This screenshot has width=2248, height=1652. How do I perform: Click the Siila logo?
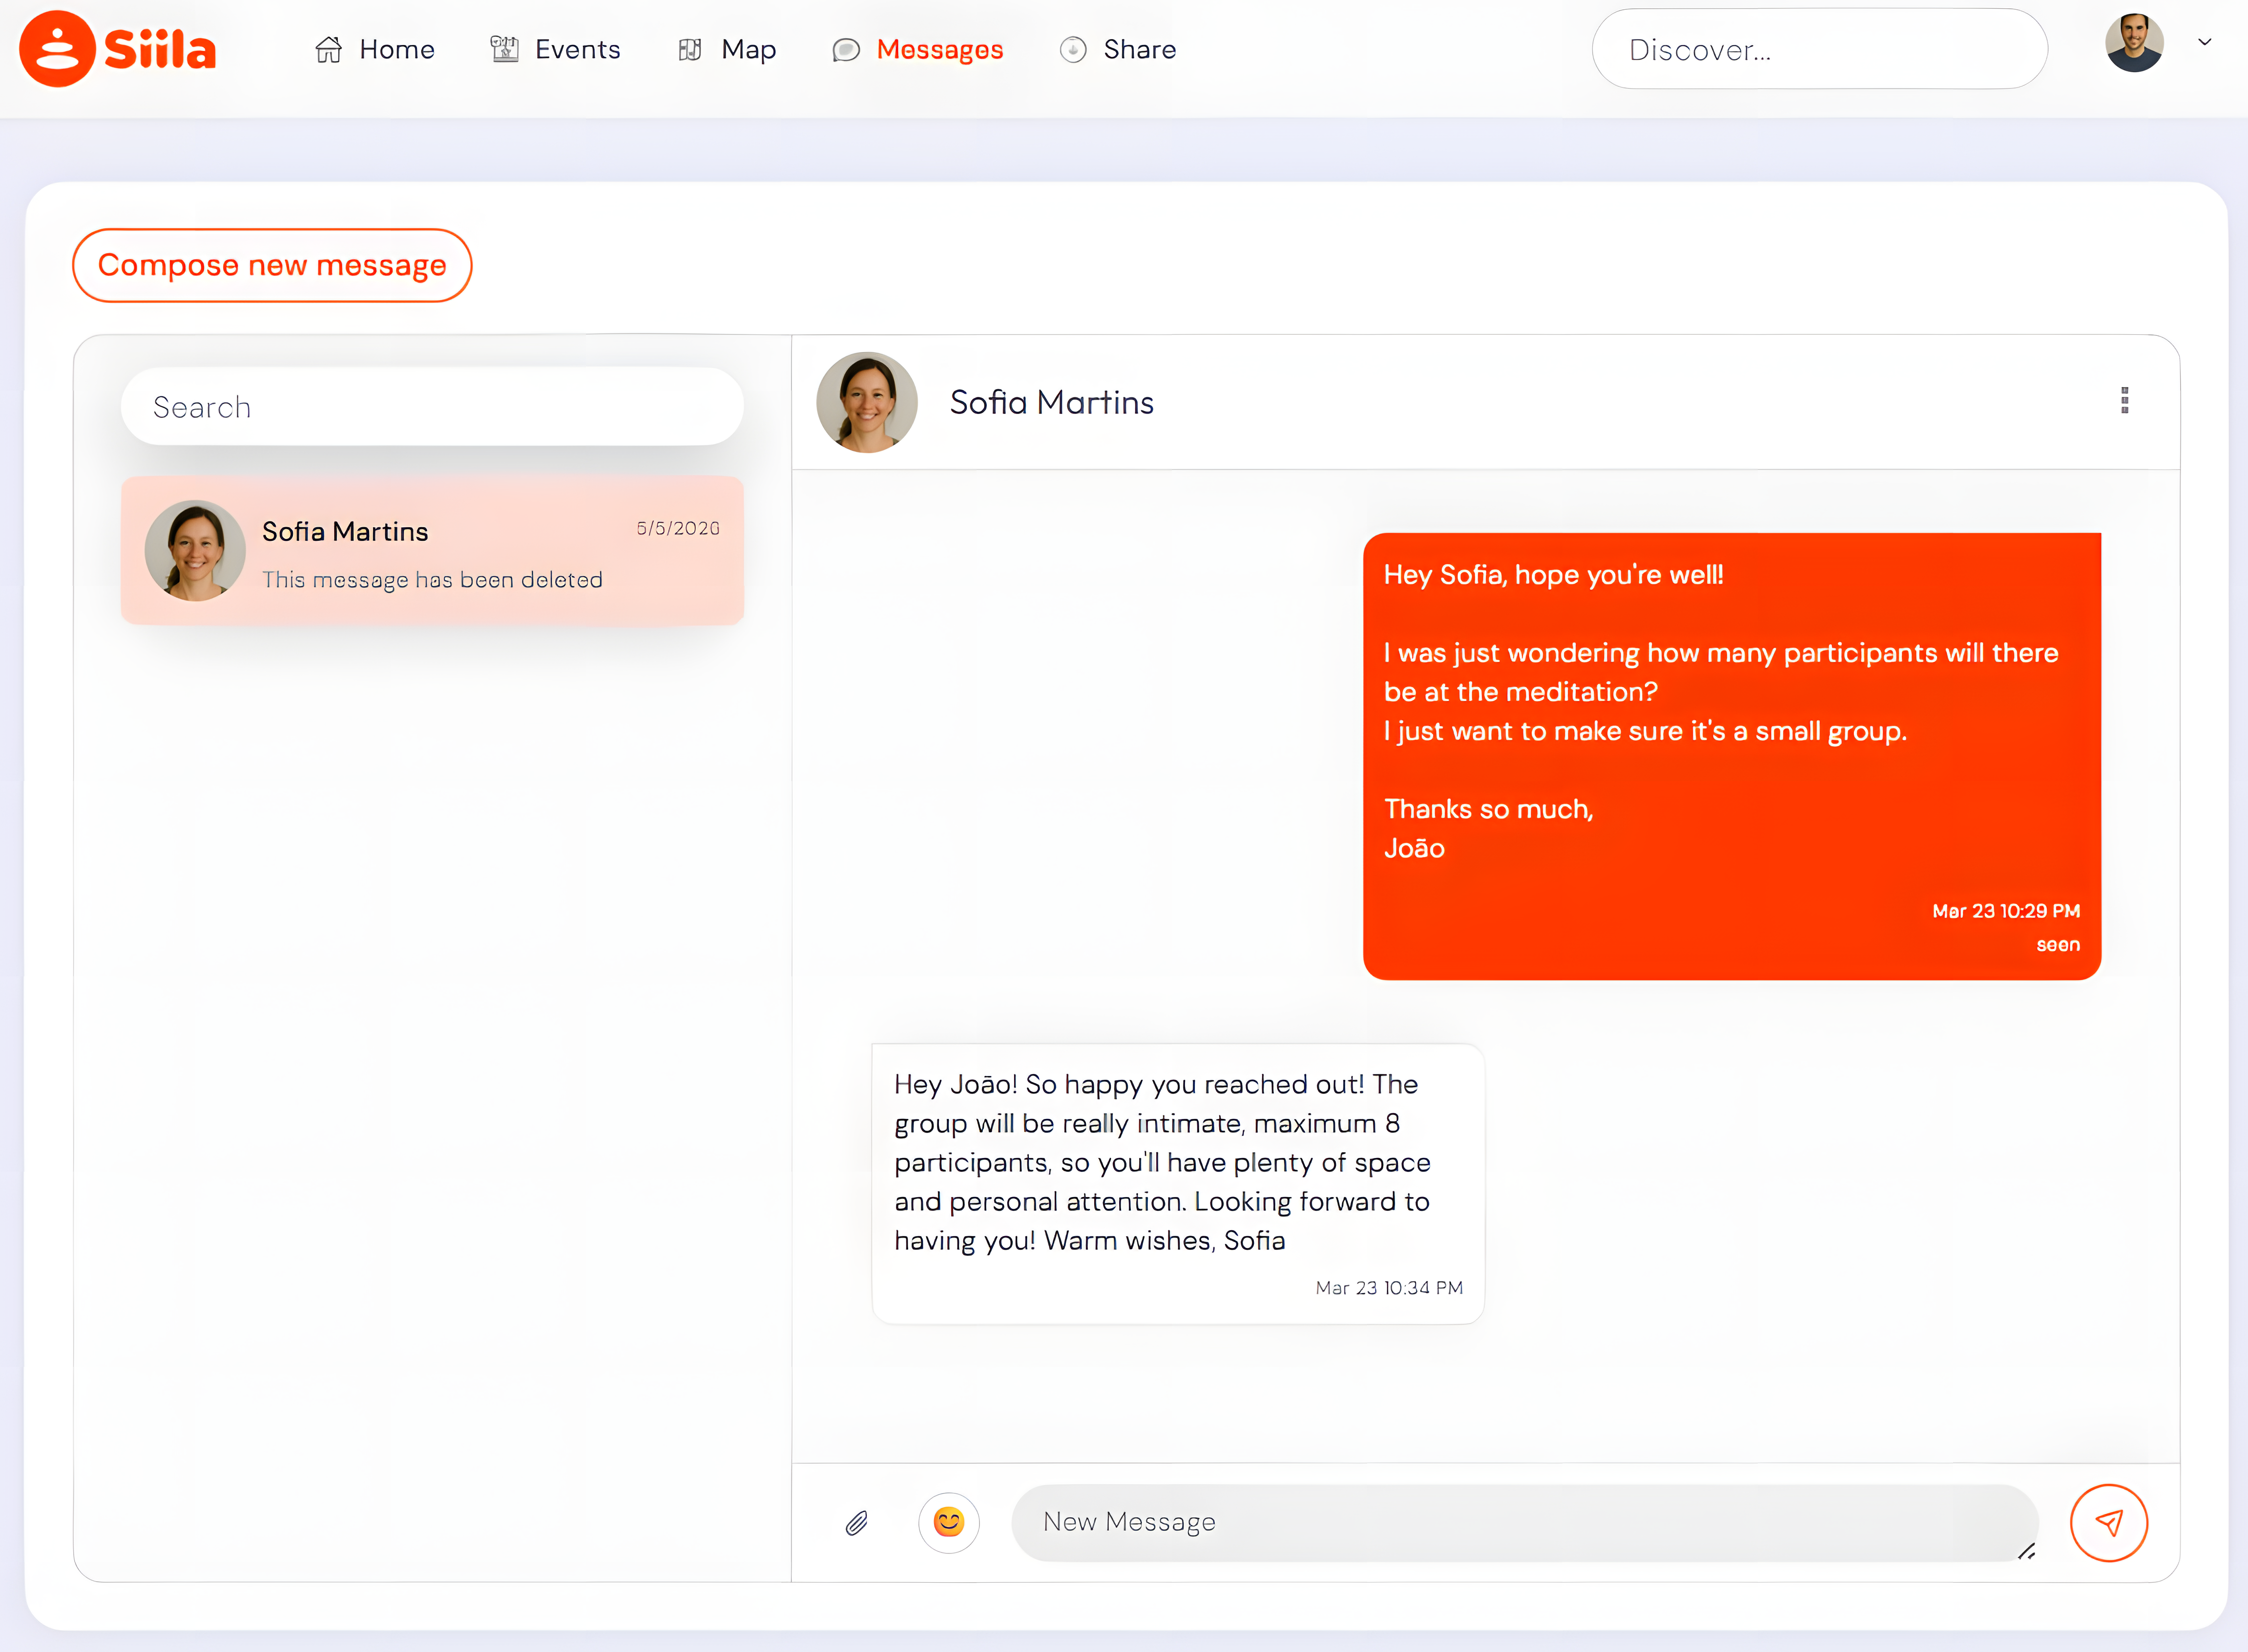tap(117, 49)
